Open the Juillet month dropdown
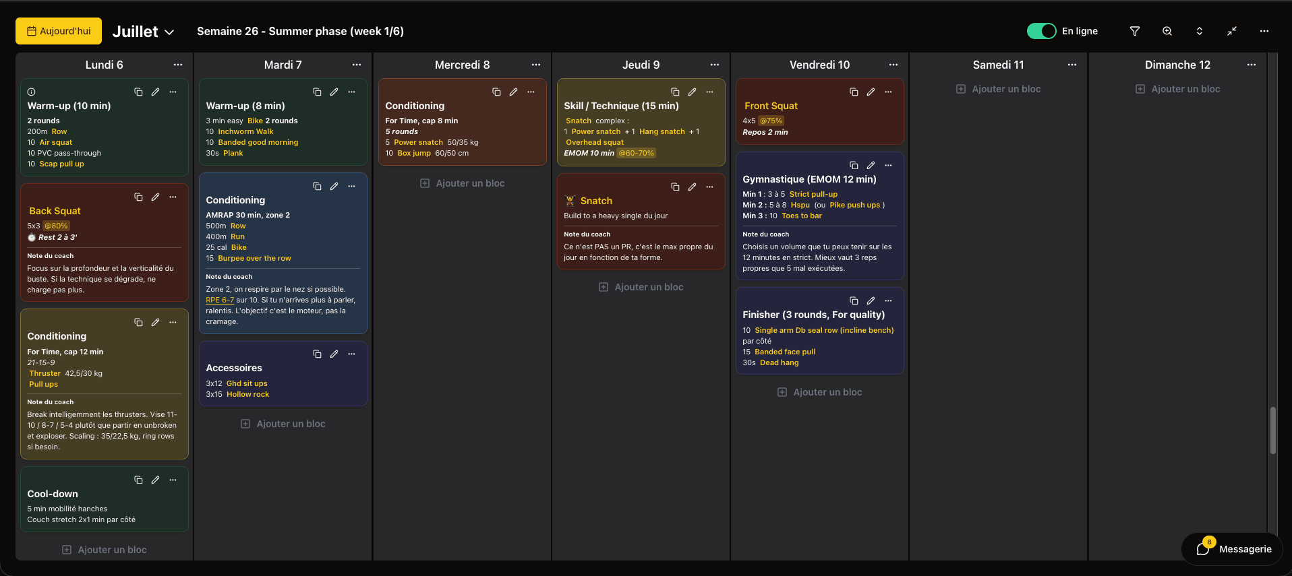The width and height of the screenshot is (1292, 576). (144, 31)
